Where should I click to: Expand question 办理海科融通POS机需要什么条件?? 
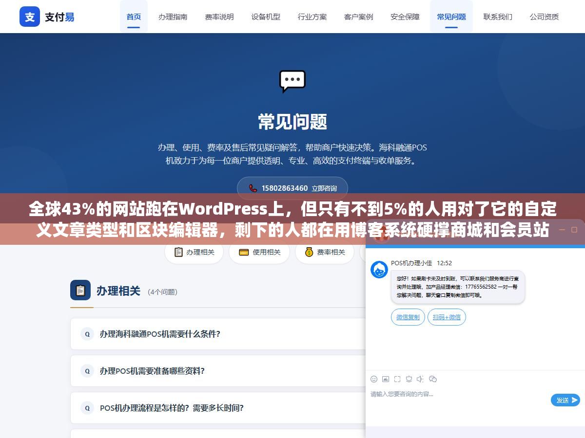218,334
